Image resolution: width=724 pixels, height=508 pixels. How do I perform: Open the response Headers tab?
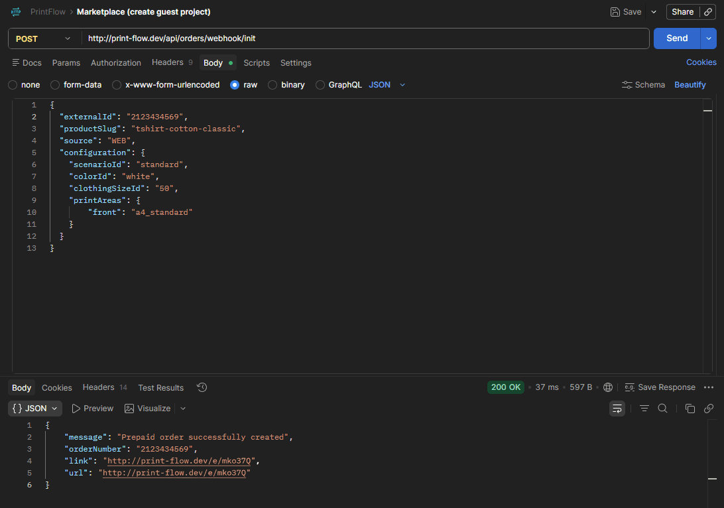[105, 387]
